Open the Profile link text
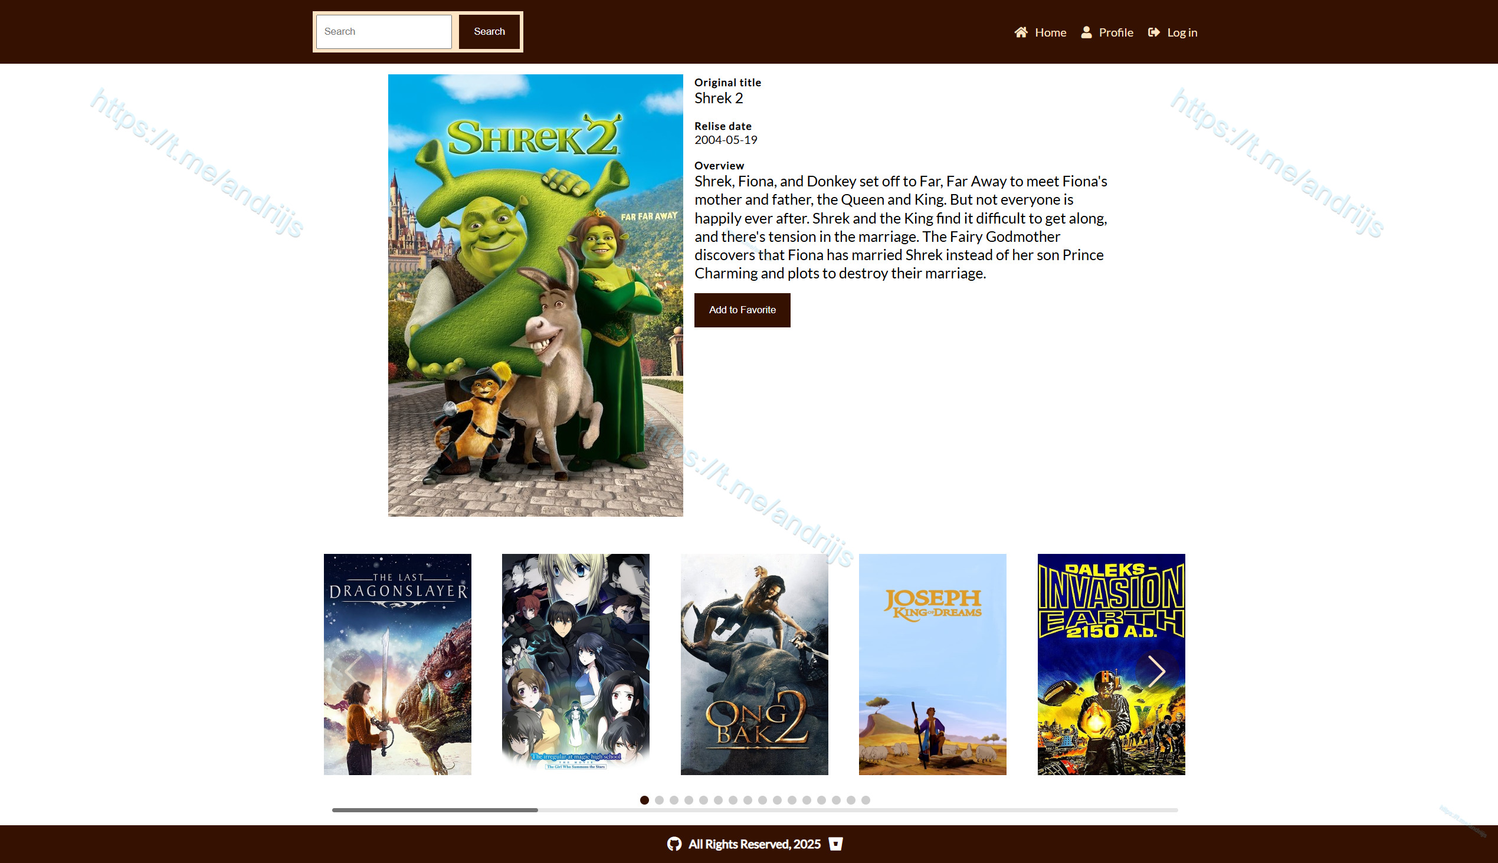The image size is (1498, 863). point(1116,32)
